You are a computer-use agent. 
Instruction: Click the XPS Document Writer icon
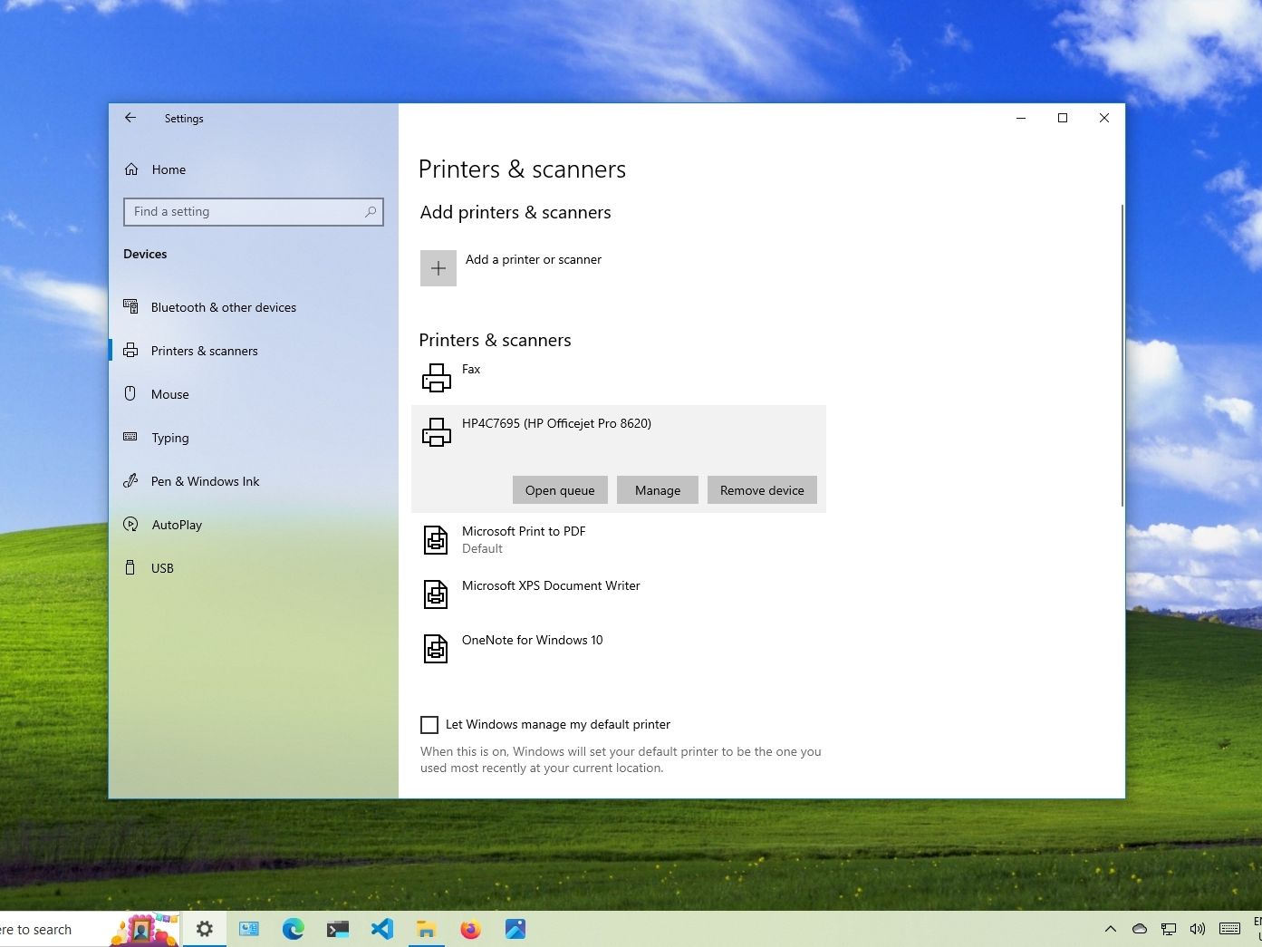coord(436,594)
